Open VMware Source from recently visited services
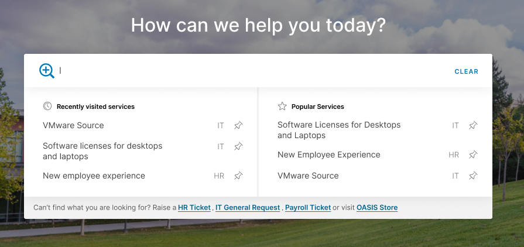 click(x=73, y=125)
